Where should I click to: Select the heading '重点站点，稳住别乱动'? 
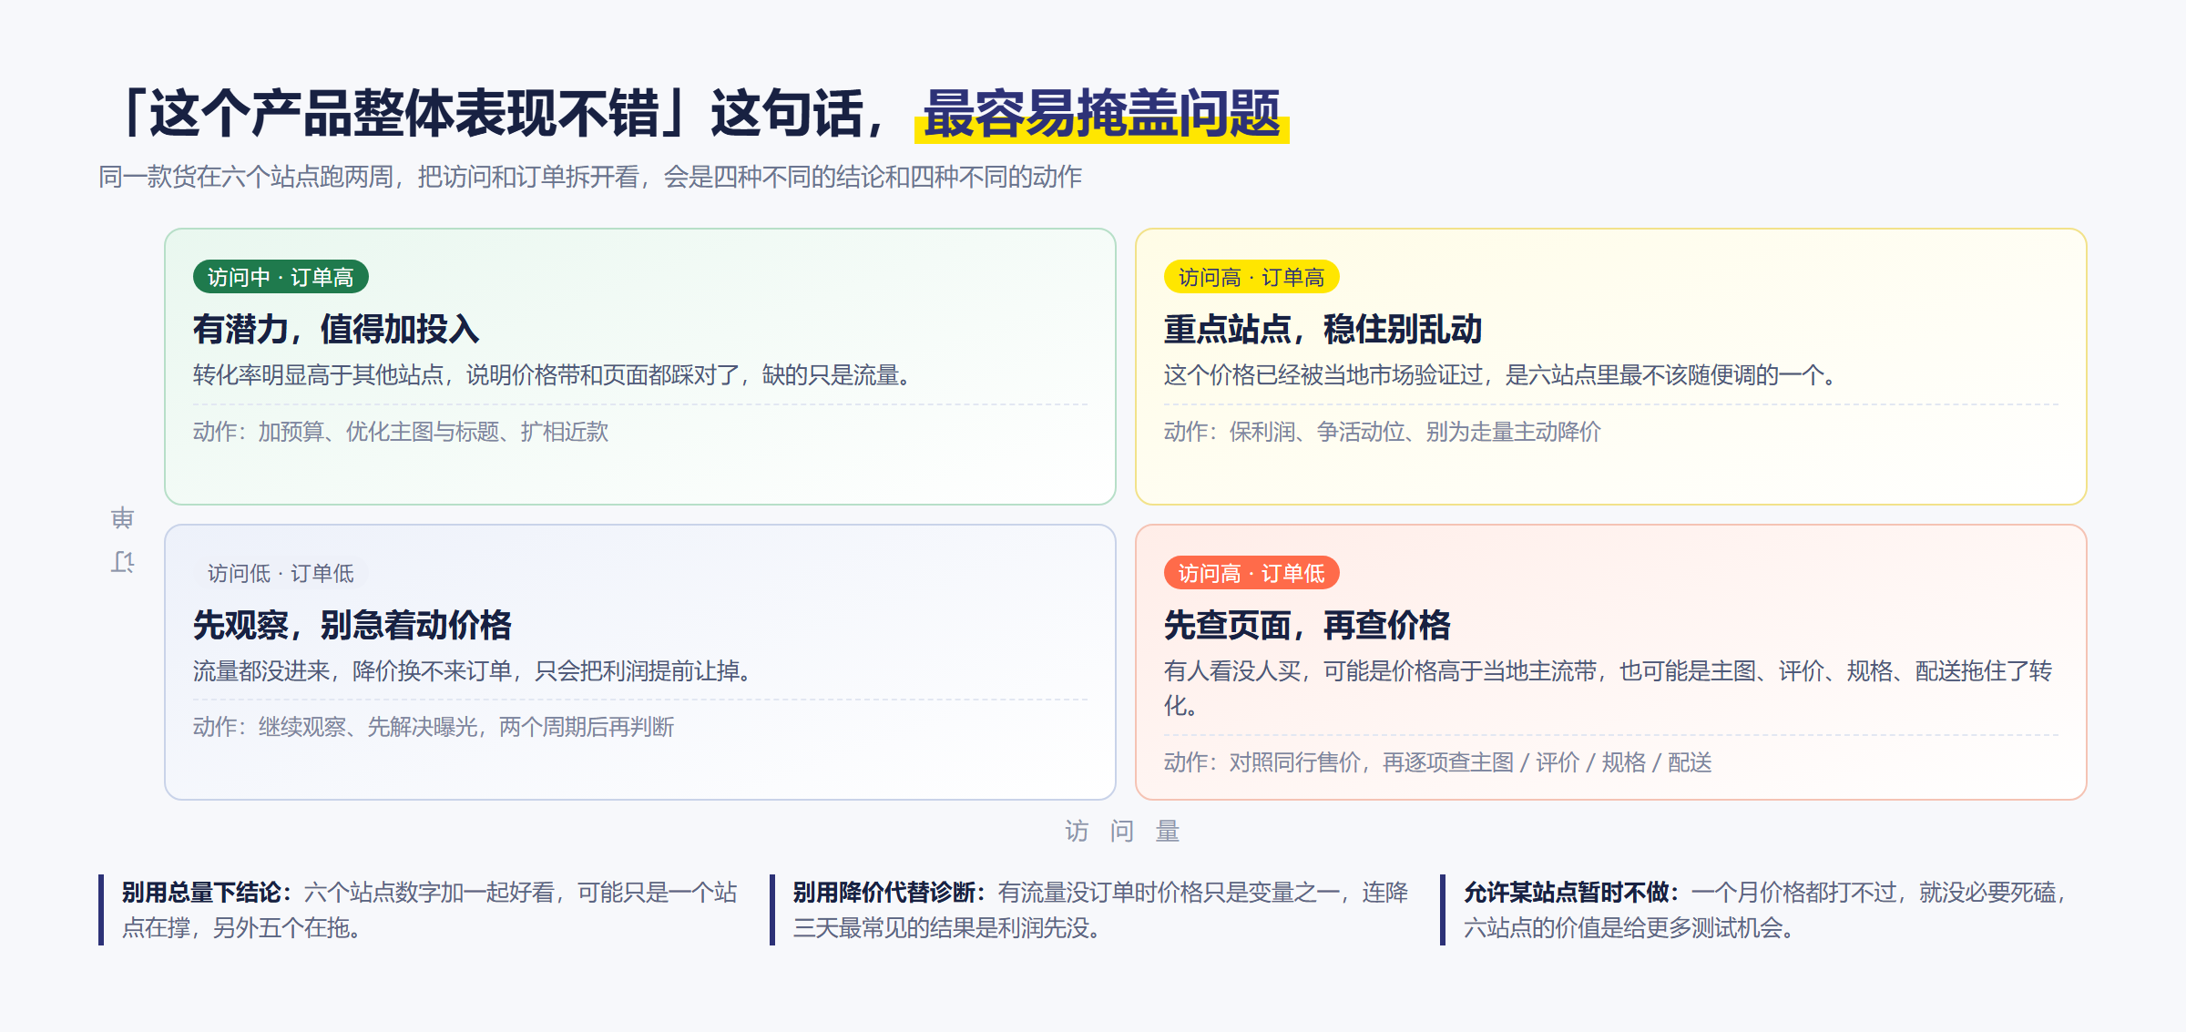click(x=1323, y=329)
